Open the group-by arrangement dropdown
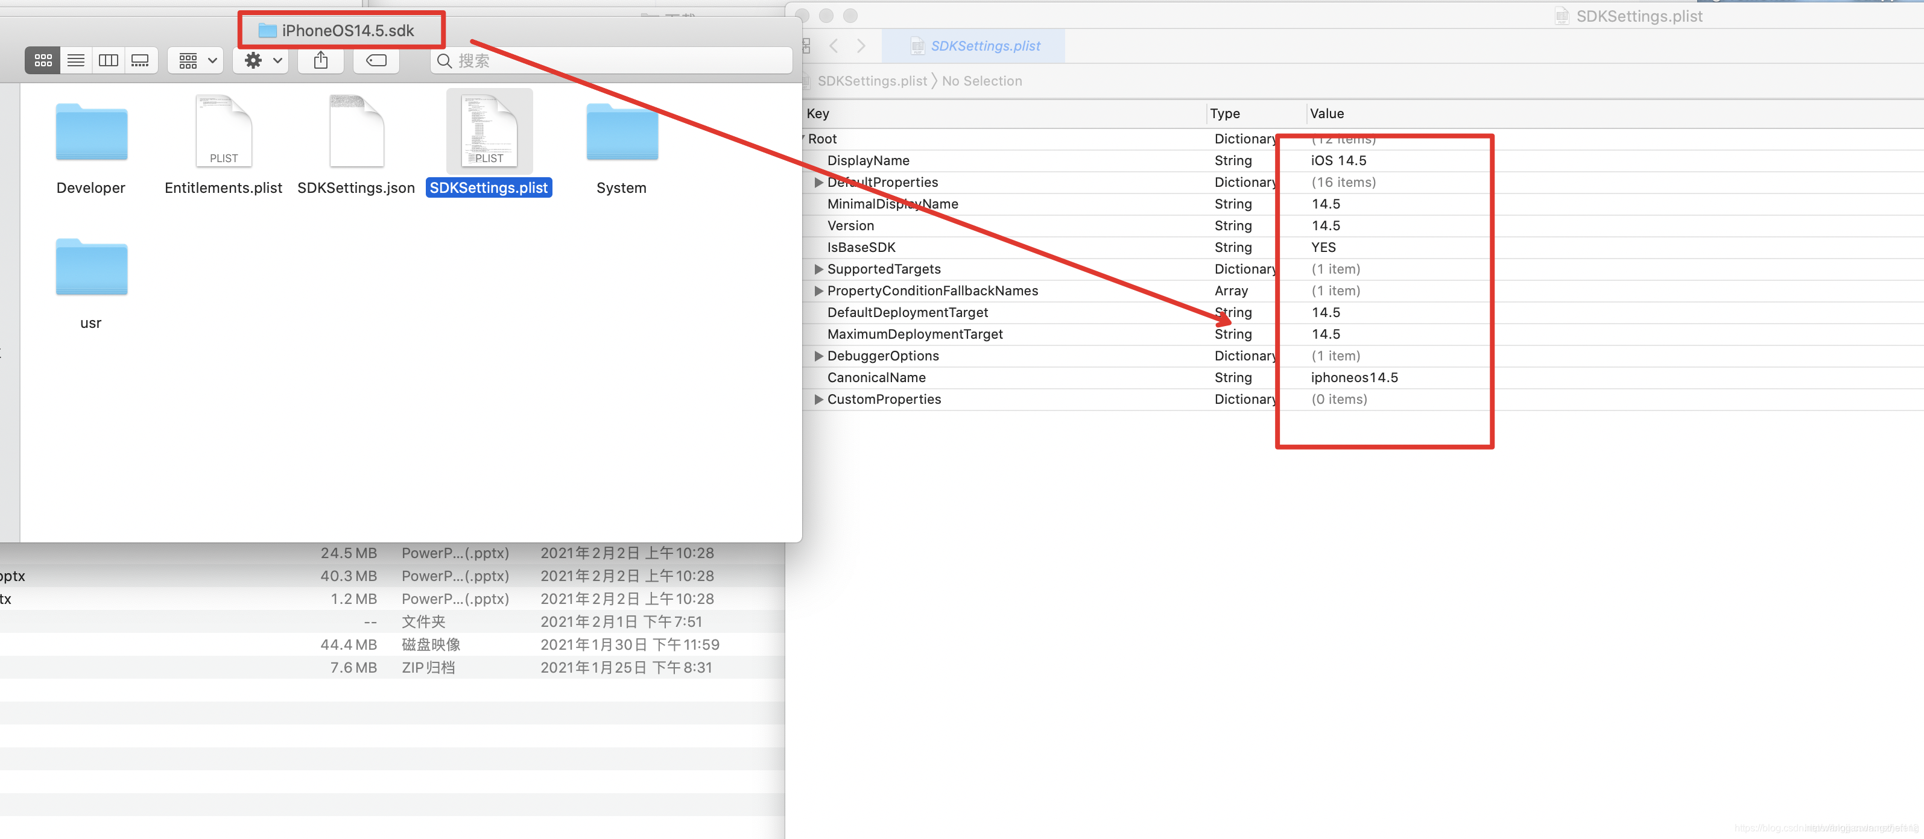1924x839 pixels. click(195, 60)
